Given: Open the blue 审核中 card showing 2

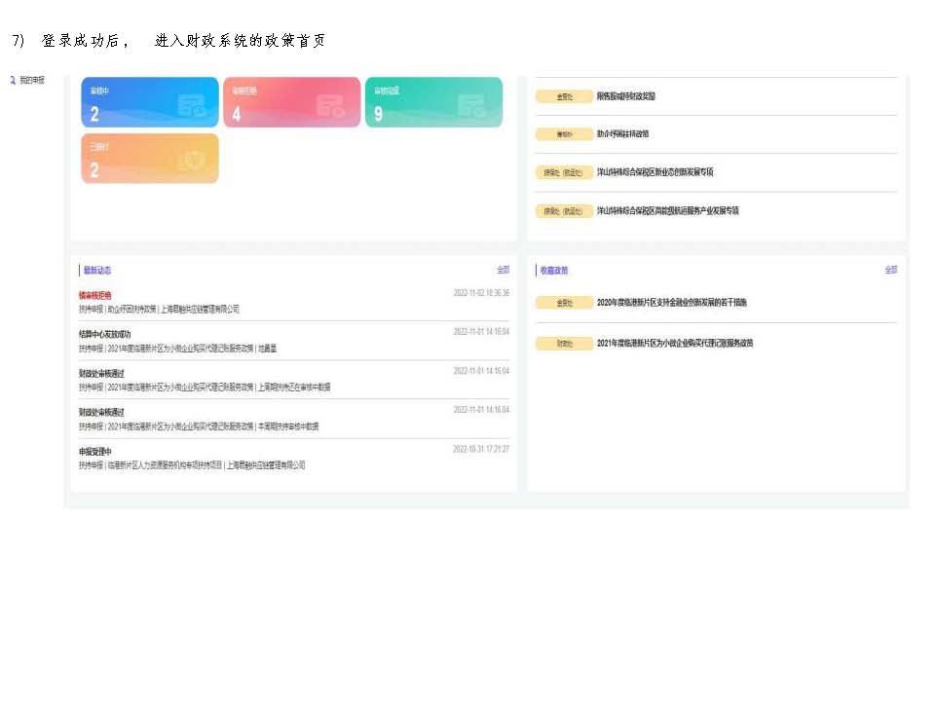Looking at the screenshot, I should 149,103.
